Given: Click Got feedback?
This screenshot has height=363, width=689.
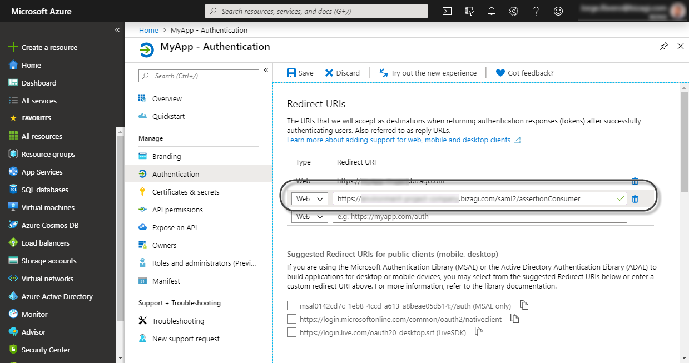Looking at the screenshot, I should click(x=524, y=73).
